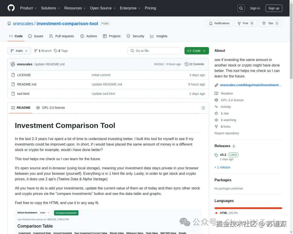The height and width of the screenshot is (234, 293).
Task: Expand the Enterprise menu
Action: click(x=130, y=8)
